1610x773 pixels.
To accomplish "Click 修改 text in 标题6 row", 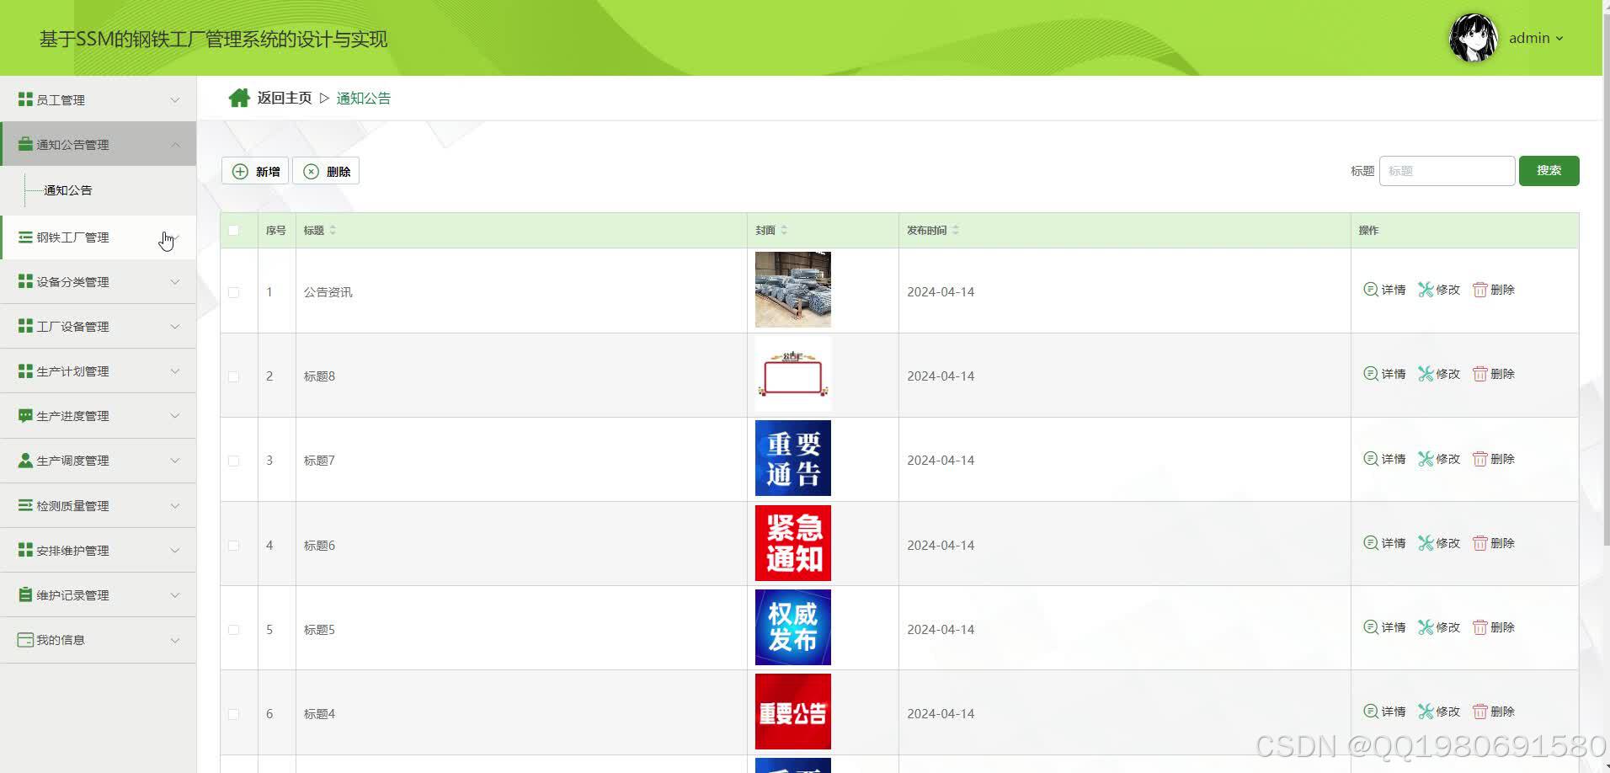I will (1448, 543).
